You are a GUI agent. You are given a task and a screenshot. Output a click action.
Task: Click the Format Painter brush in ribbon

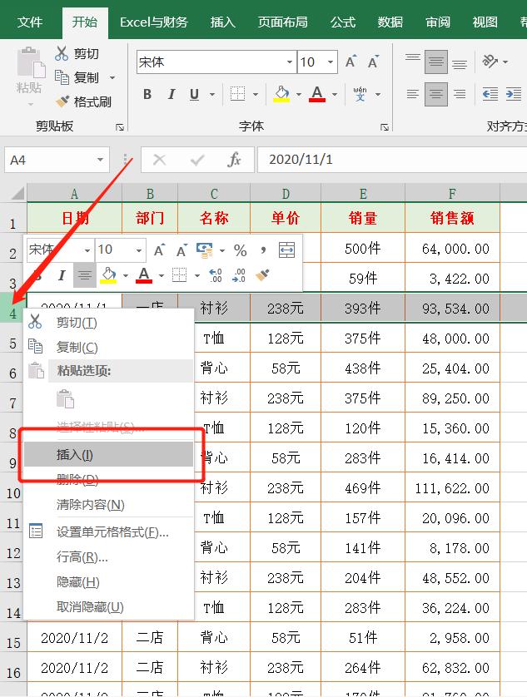coord(62,101)
